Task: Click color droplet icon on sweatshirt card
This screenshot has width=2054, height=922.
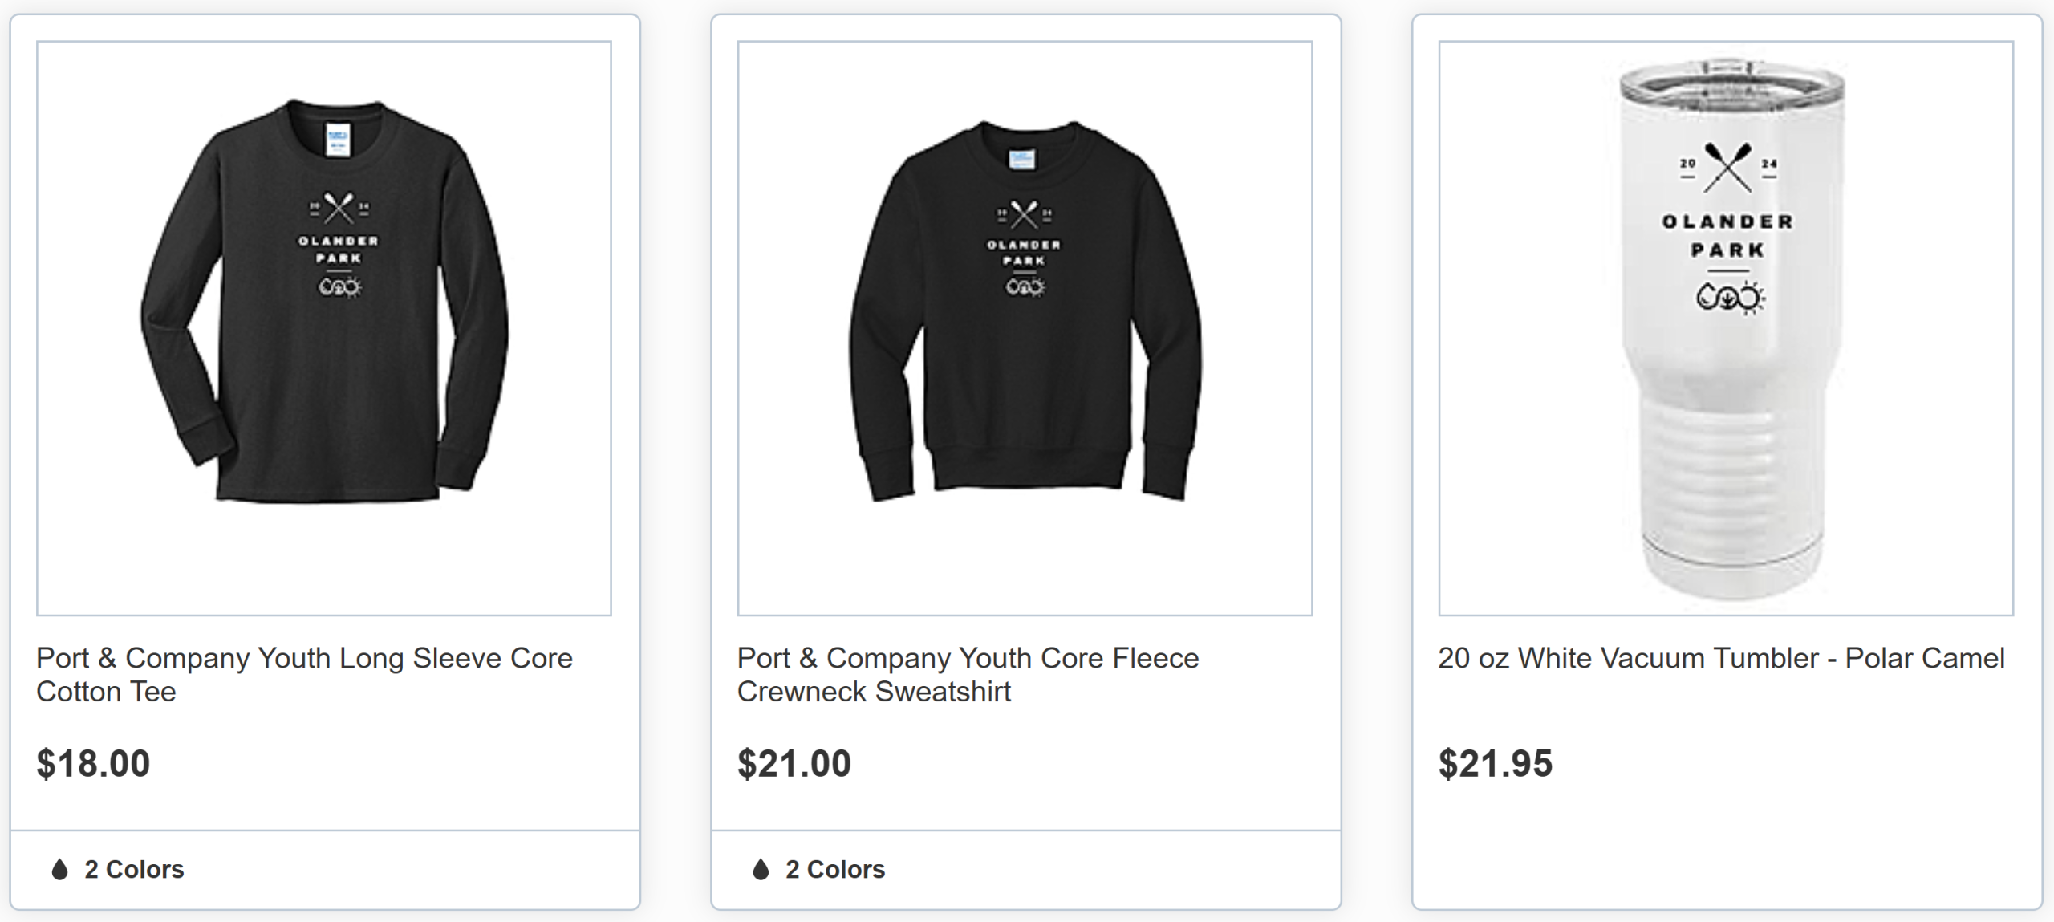Action: (x=761, y=869)
